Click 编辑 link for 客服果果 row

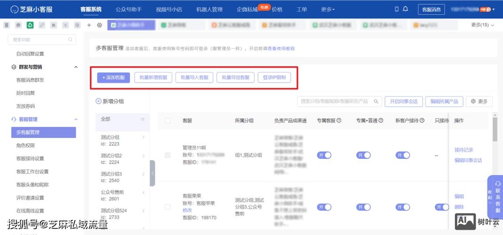[459, 196]
